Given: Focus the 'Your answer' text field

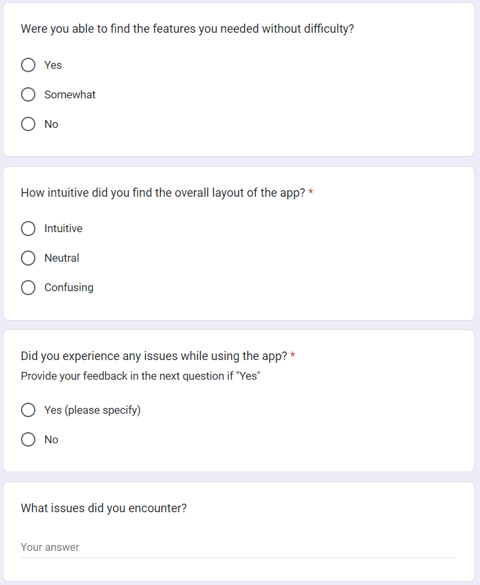Looking at the screenshot, I should (238, 547).
